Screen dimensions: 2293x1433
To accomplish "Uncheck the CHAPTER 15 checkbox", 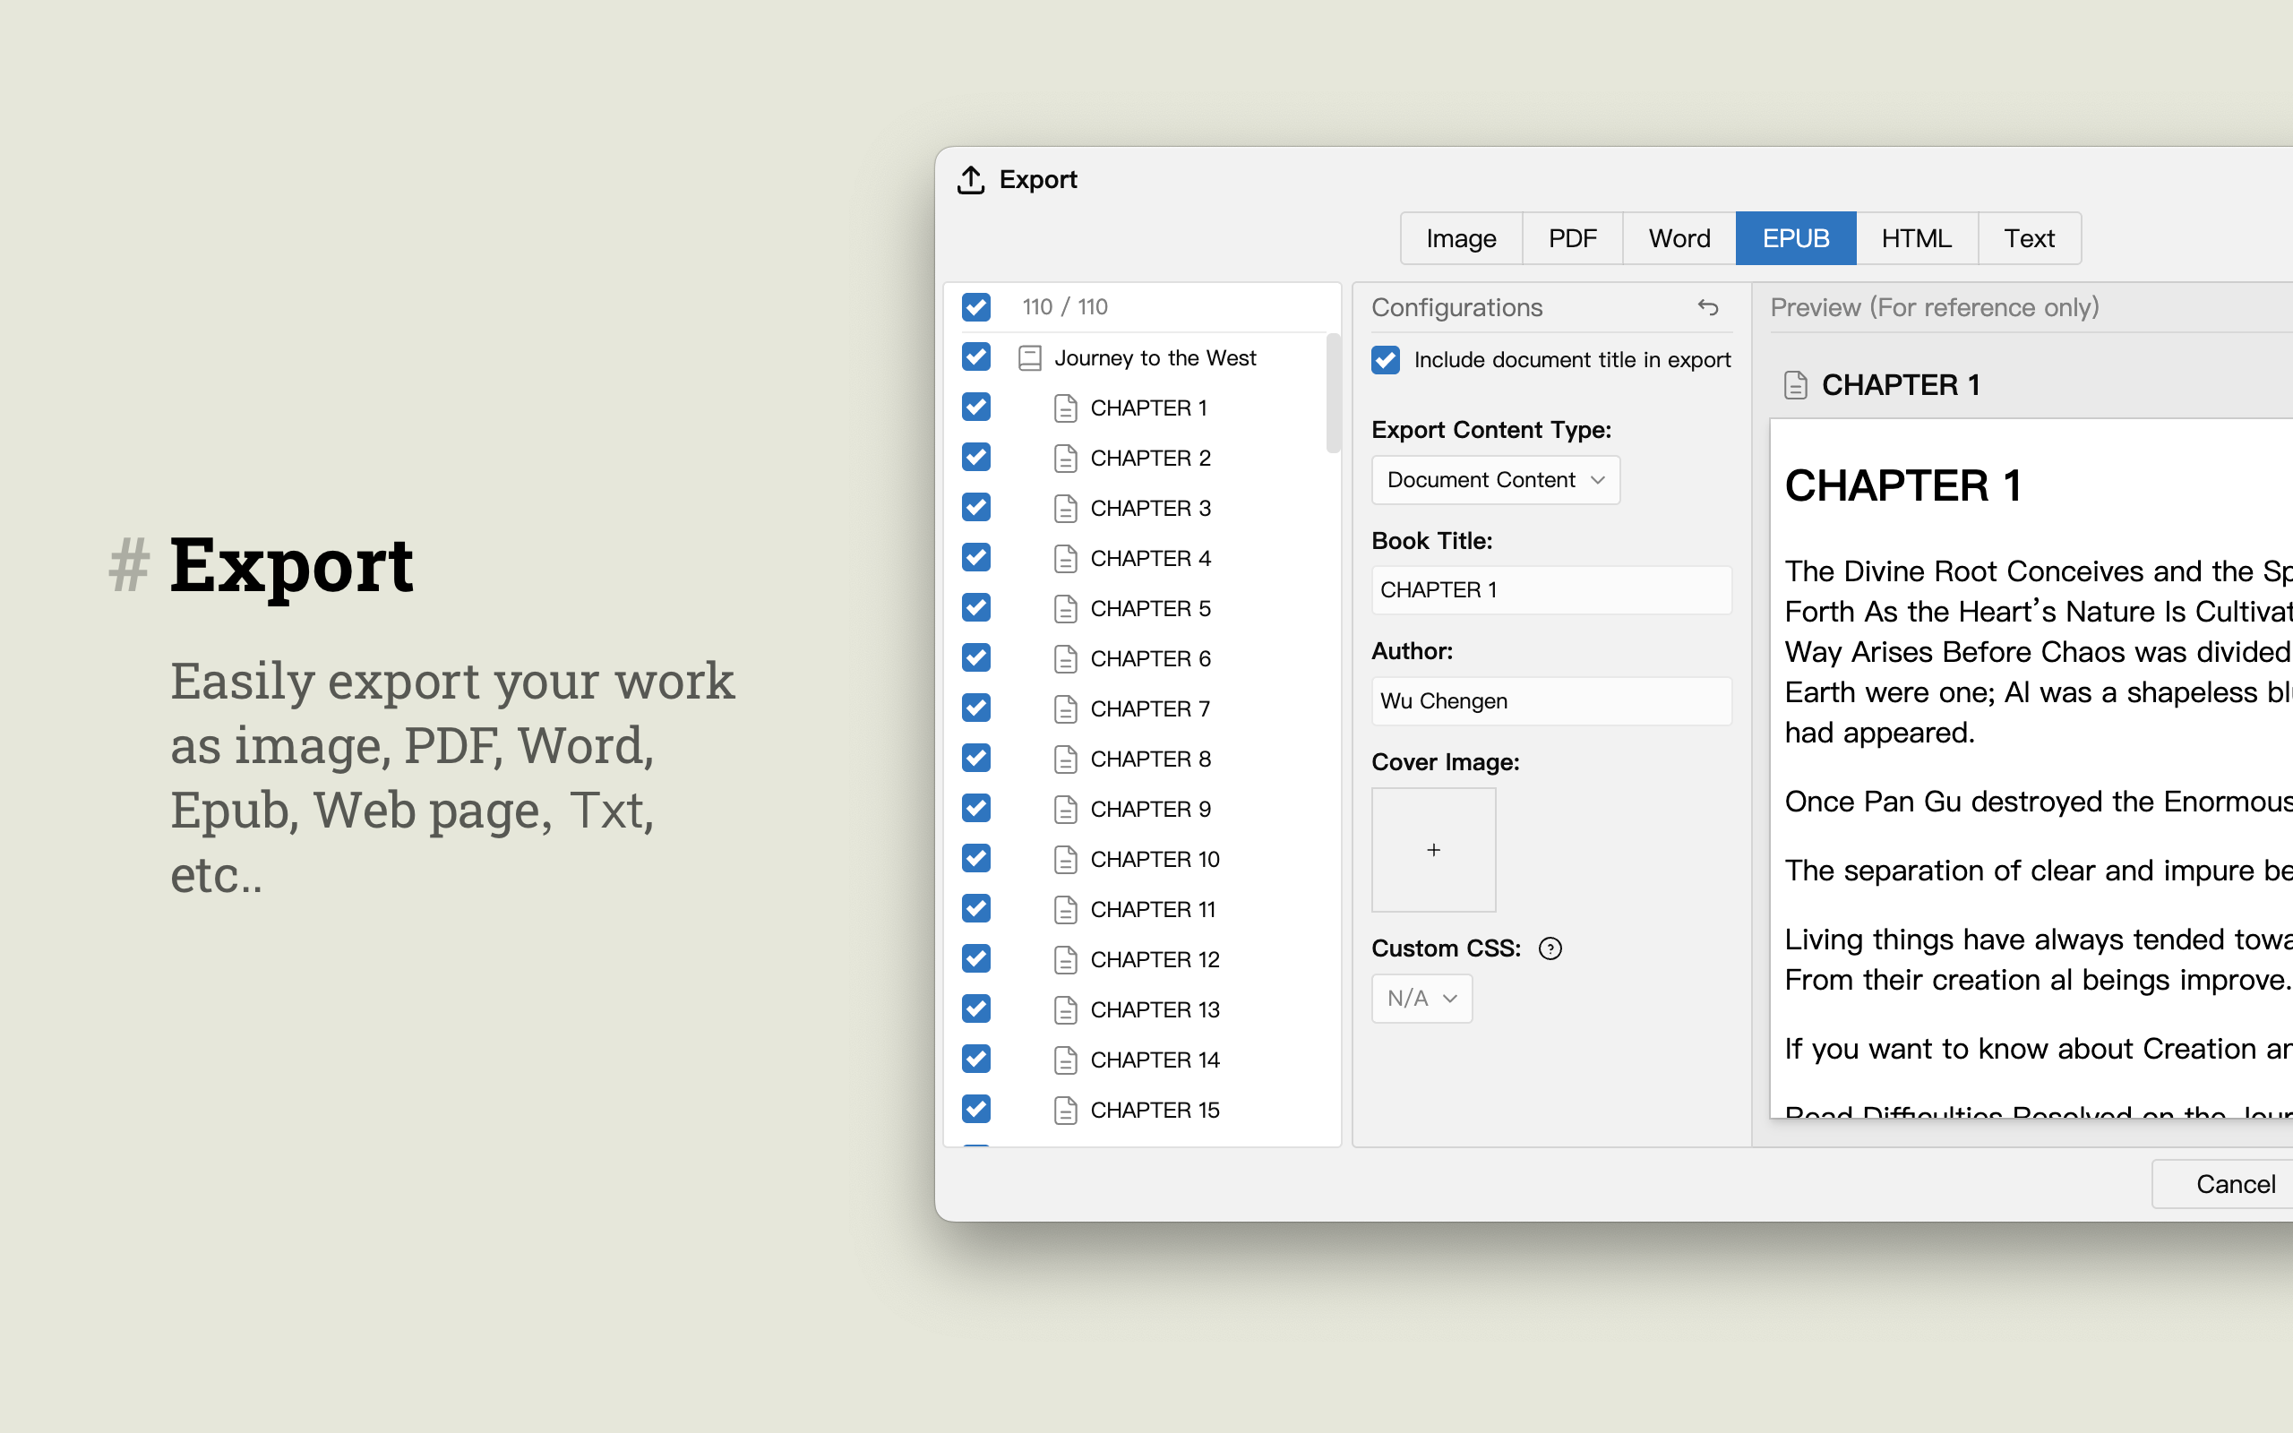I will tap(976, 1111).
